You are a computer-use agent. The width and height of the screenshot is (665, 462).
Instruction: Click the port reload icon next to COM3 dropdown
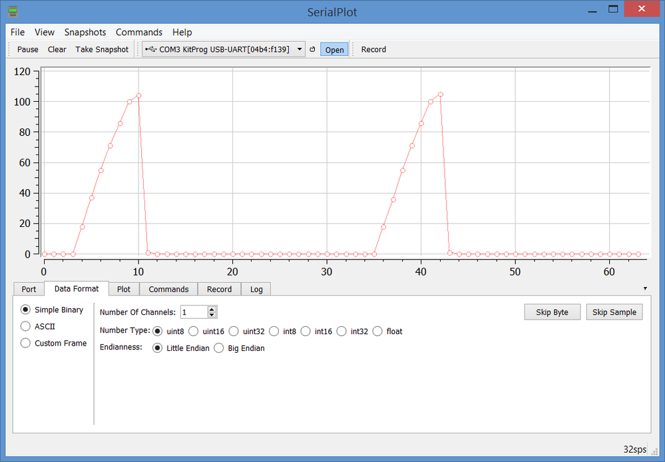(313, 50)
